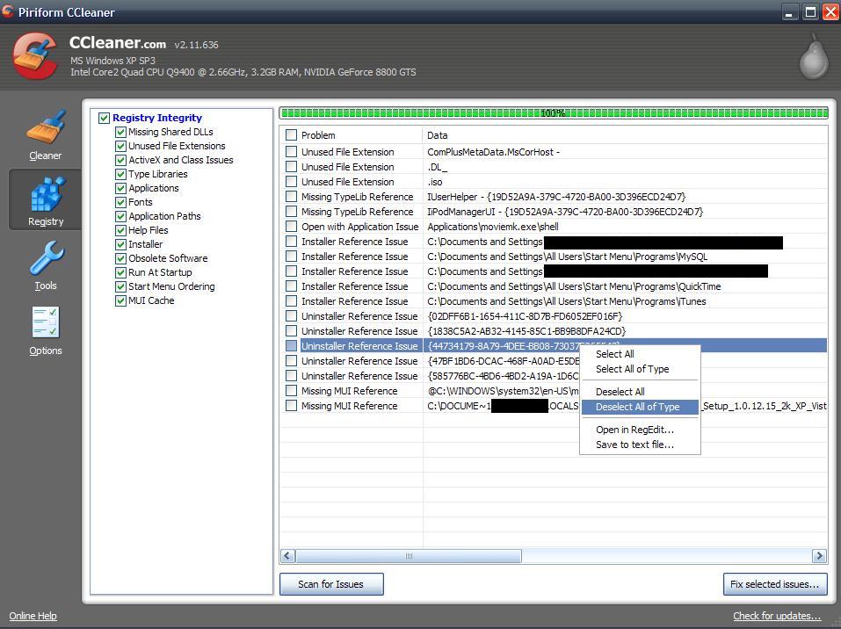Image resolution: width=841 pixels, height=629 pixels.
Task: Minimize the CCleaner window
Action: pyautogui.click(x=789, y=11)
